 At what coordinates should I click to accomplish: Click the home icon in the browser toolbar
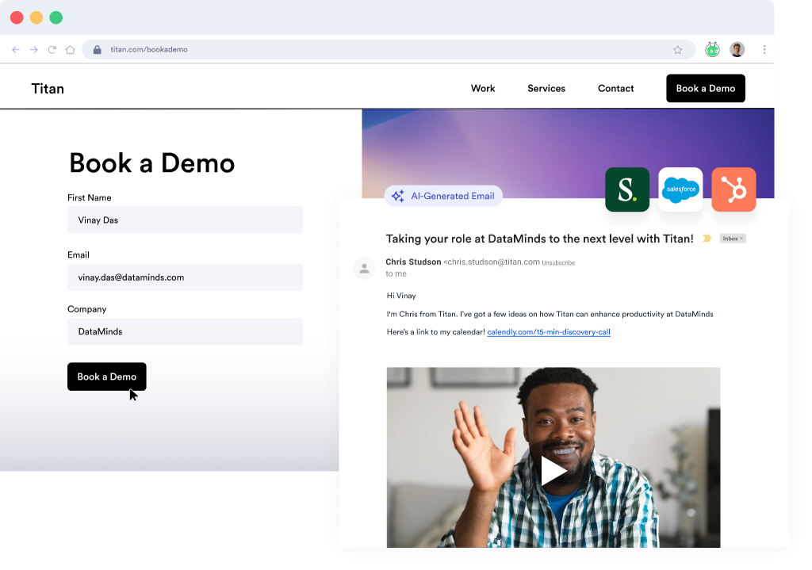click(x=70, y=49)
